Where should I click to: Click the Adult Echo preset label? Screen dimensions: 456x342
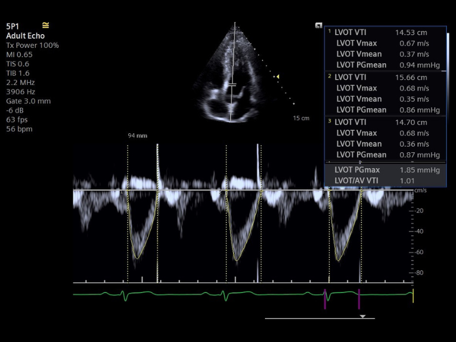(x=25, y=36)
